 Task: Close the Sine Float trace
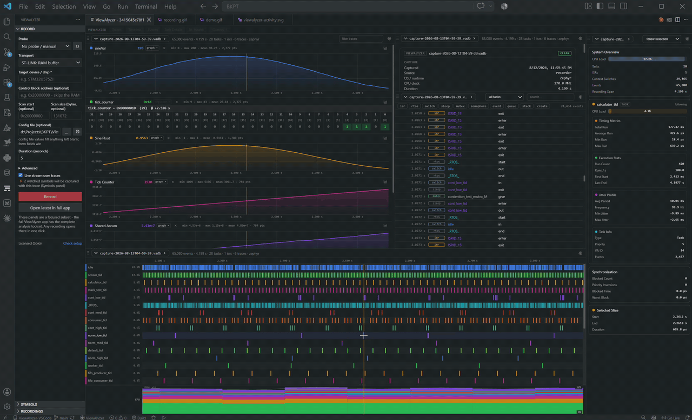coord(169,138)
